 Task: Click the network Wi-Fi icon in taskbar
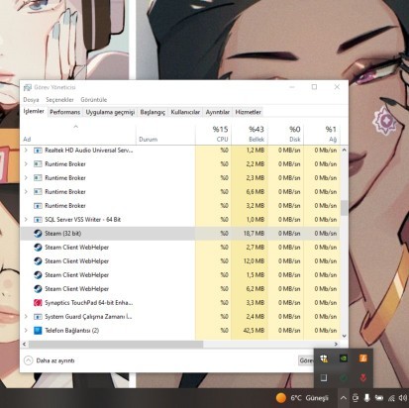coord(391,398)
